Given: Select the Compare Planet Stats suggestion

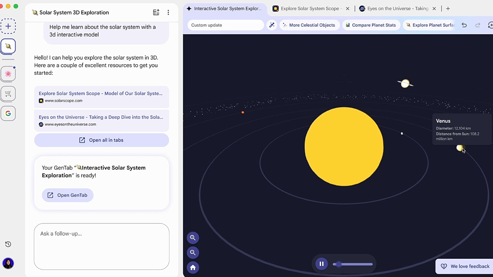Looking at the screenshot, I should click(x=371, y=25).
